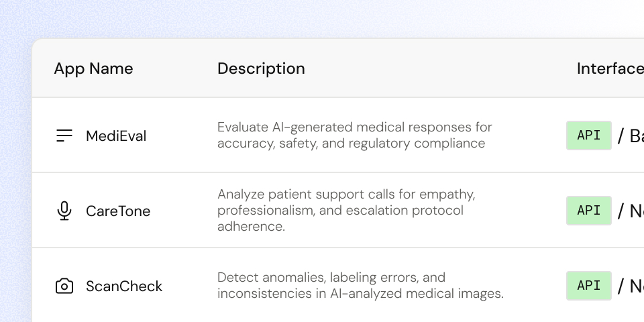644x322 pixels.
Task: Click the CareTone description about patient support calls
Action: 346,210
